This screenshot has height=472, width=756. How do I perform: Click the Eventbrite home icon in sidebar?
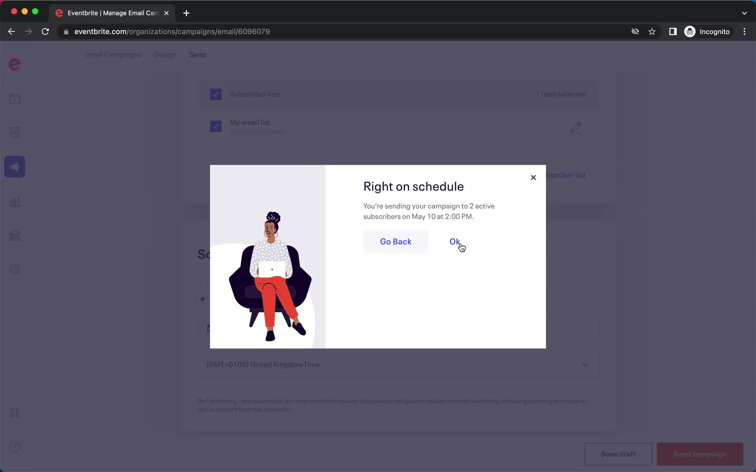(15, 64)
